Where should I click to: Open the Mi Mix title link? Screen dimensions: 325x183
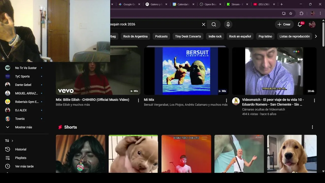149,100
